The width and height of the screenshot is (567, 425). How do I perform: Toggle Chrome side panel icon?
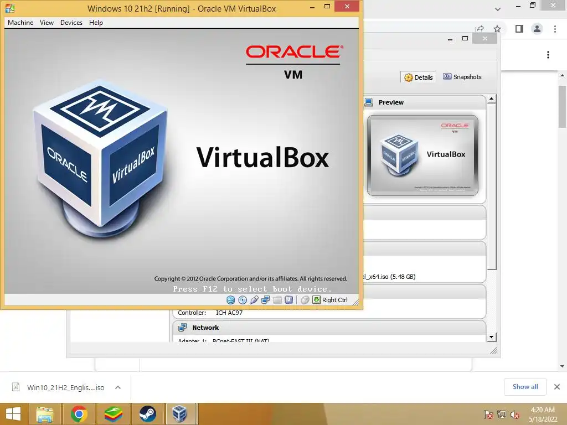coord(519,29)
